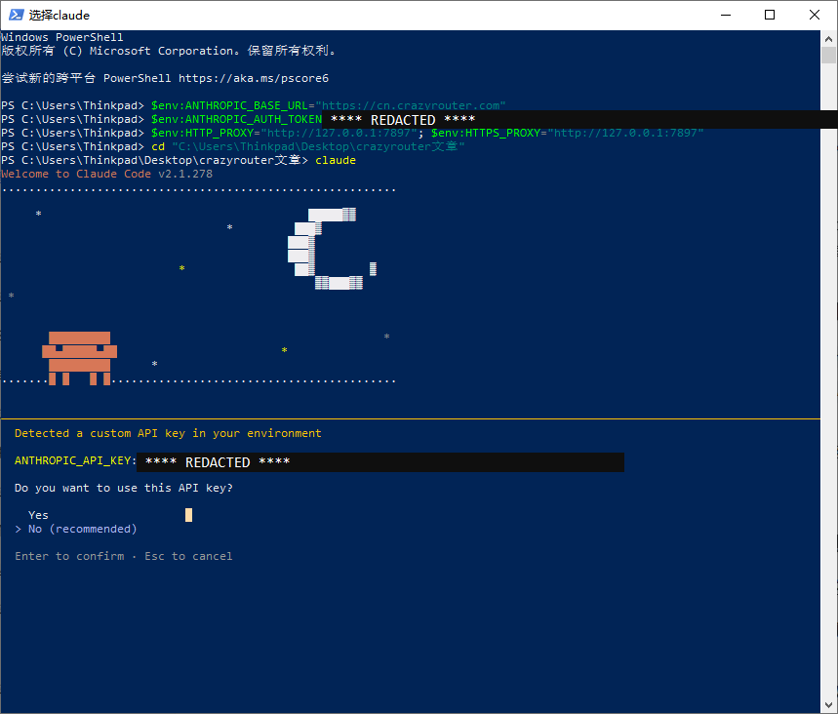The width and height of the screenshot is (838, 714).
Task: Select the Yes option
Action: (x=38, y=515)
